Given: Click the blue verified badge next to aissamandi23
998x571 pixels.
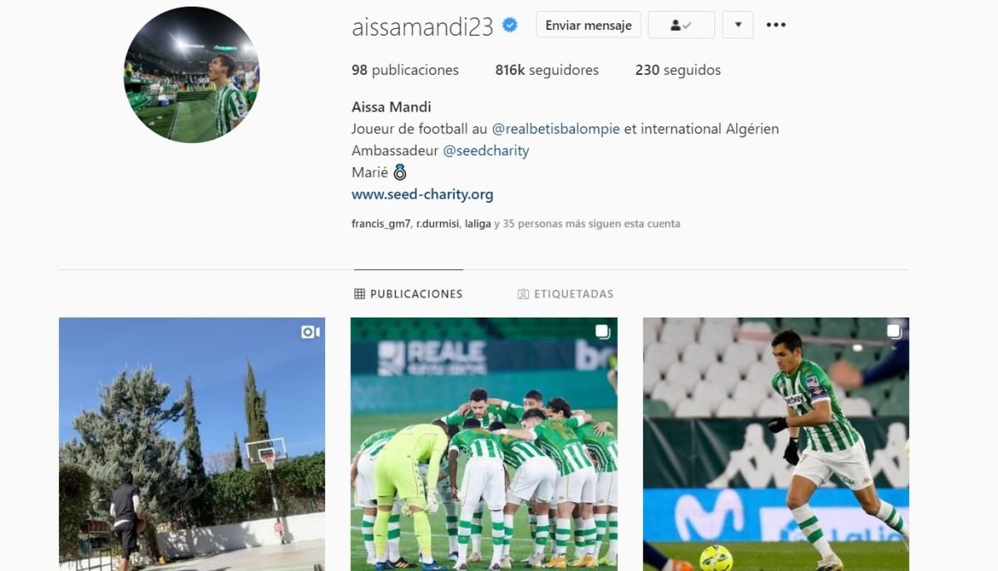Looking at the screenshot, I should (x=510, y=25).
